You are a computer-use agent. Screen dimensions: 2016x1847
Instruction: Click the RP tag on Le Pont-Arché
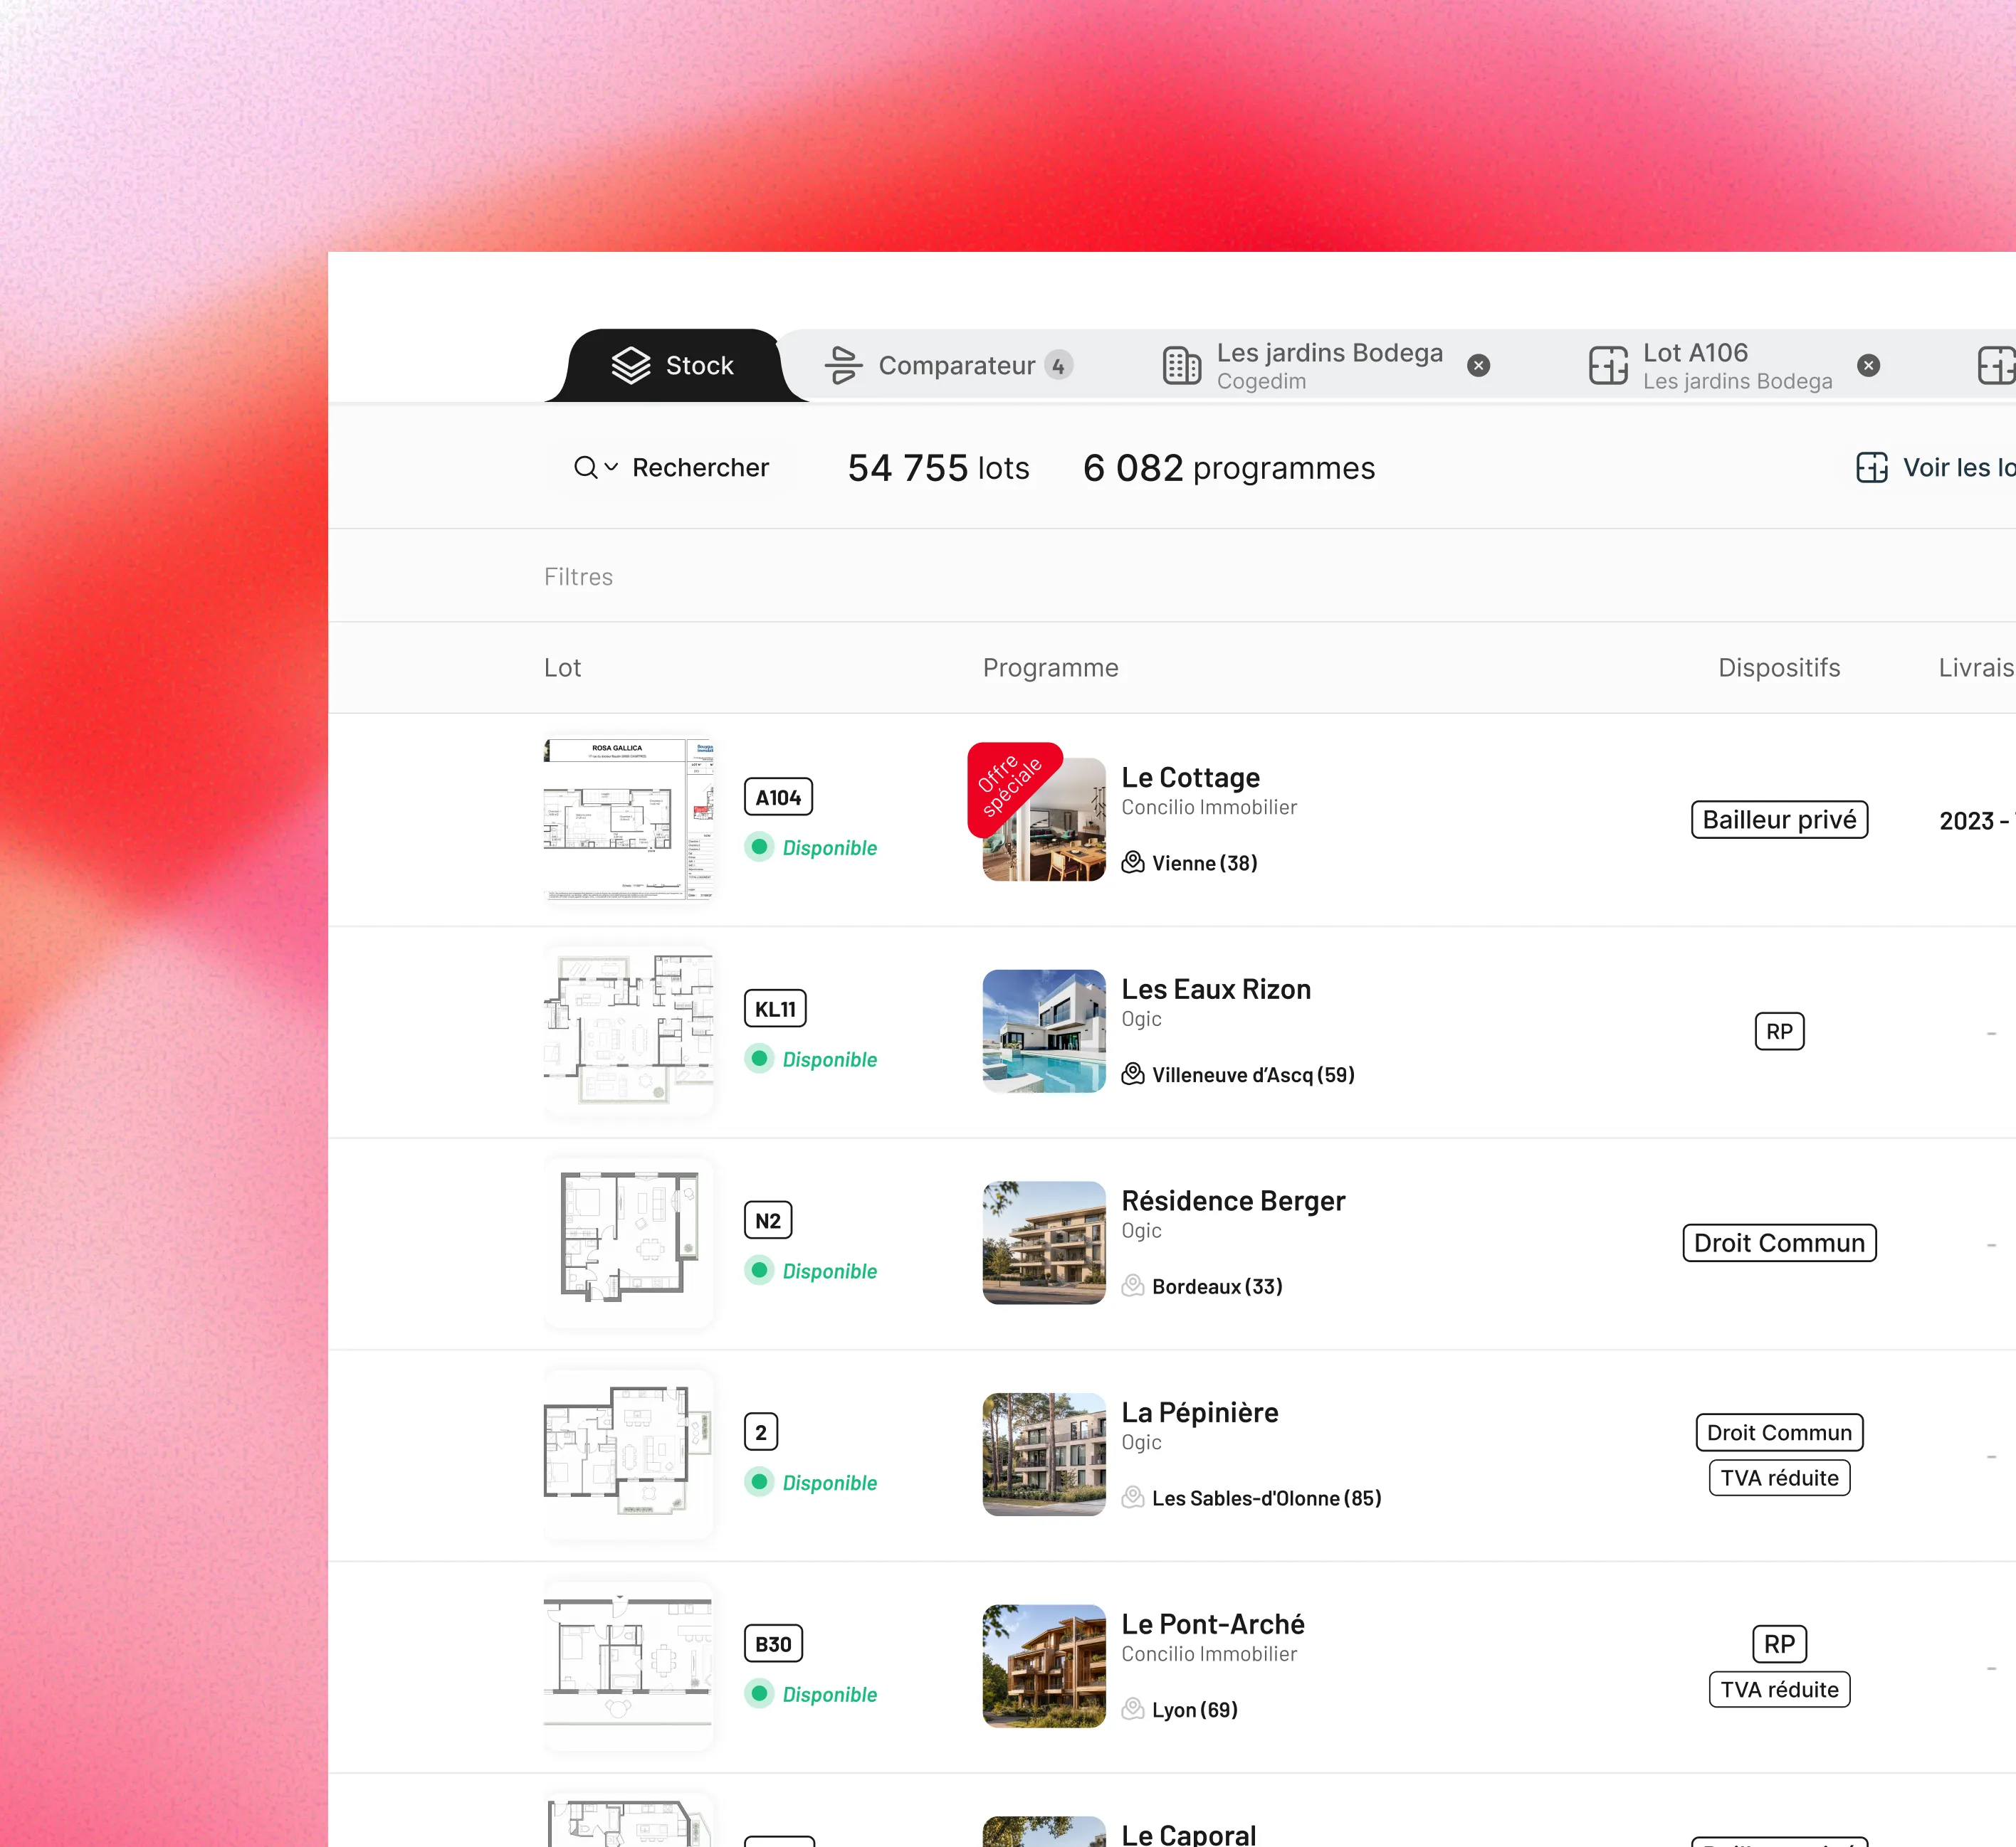click(x=1779, y=1644)
